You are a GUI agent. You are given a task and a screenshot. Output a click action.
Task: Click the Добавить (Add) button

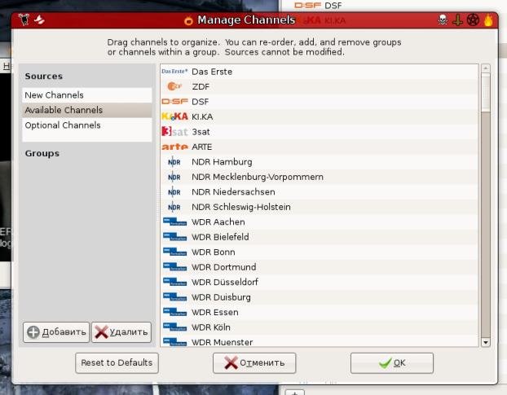(56, 332)
